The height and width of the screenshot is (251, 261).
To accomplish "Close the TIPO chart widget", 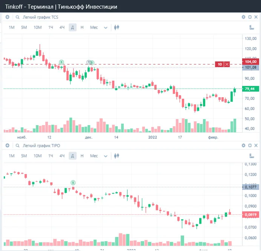I will coord(256,145).
